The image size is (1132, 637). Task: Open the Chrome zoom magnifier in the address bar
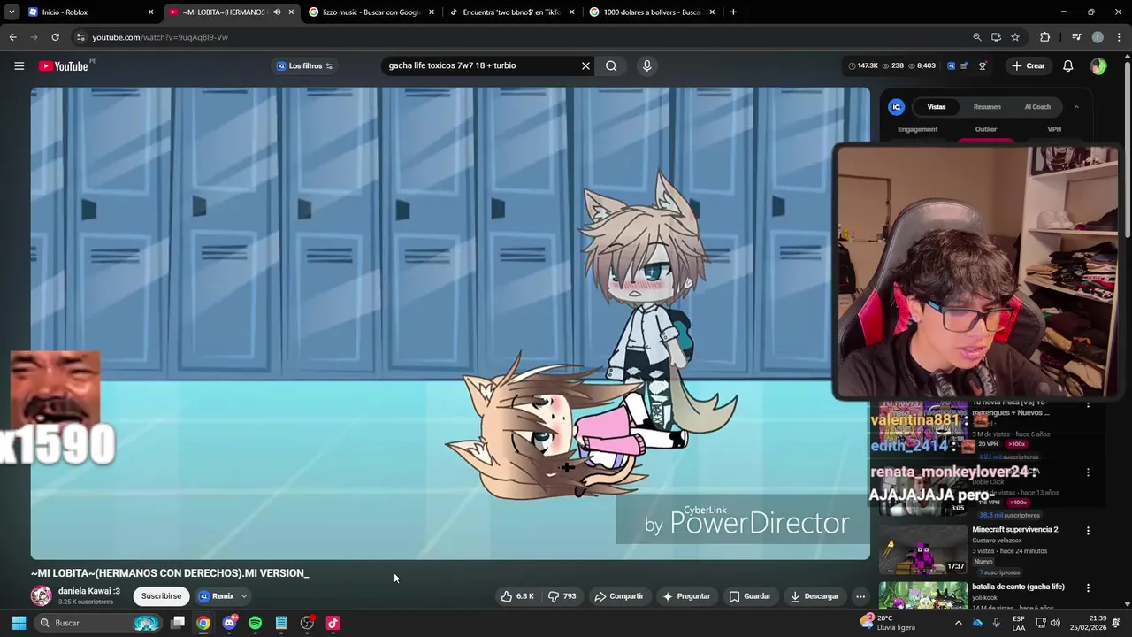tap(977, 37)
